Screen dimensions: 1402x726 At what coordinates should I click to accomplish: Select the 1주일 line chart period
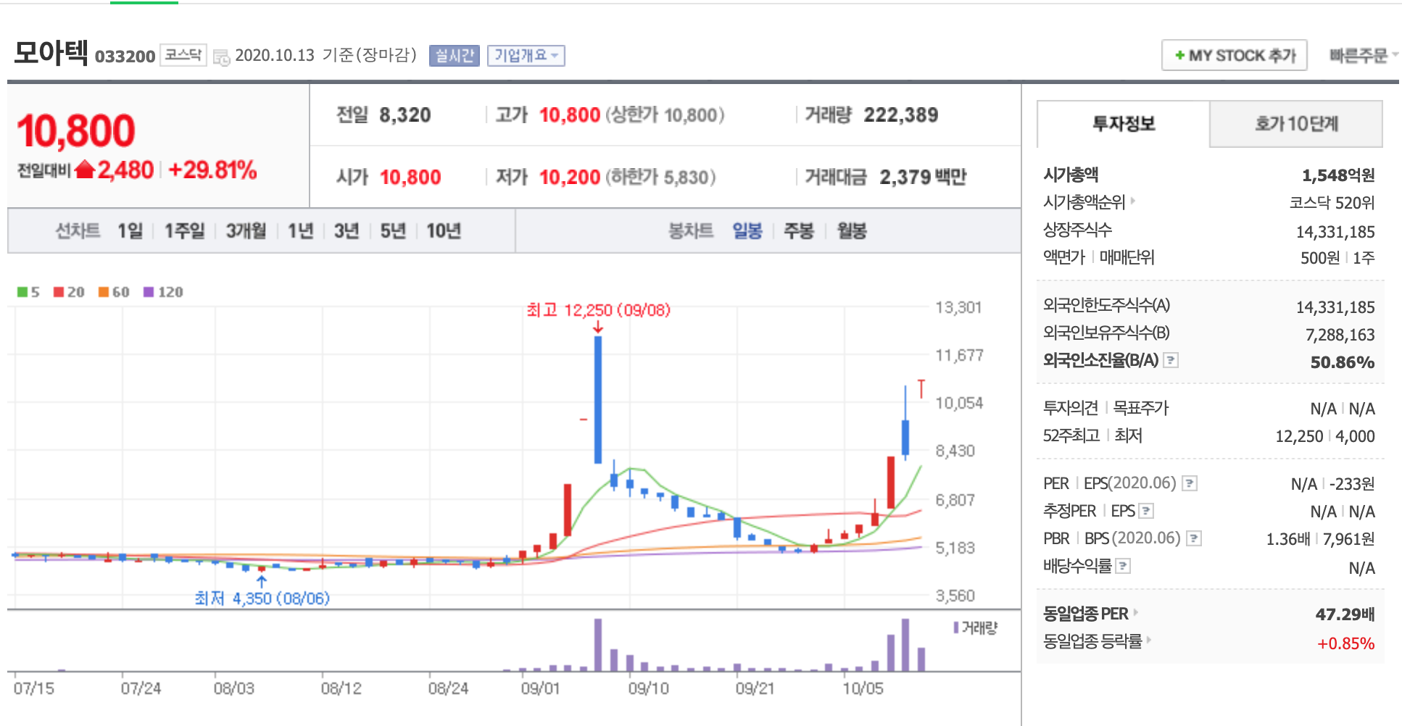click(184, 231)
